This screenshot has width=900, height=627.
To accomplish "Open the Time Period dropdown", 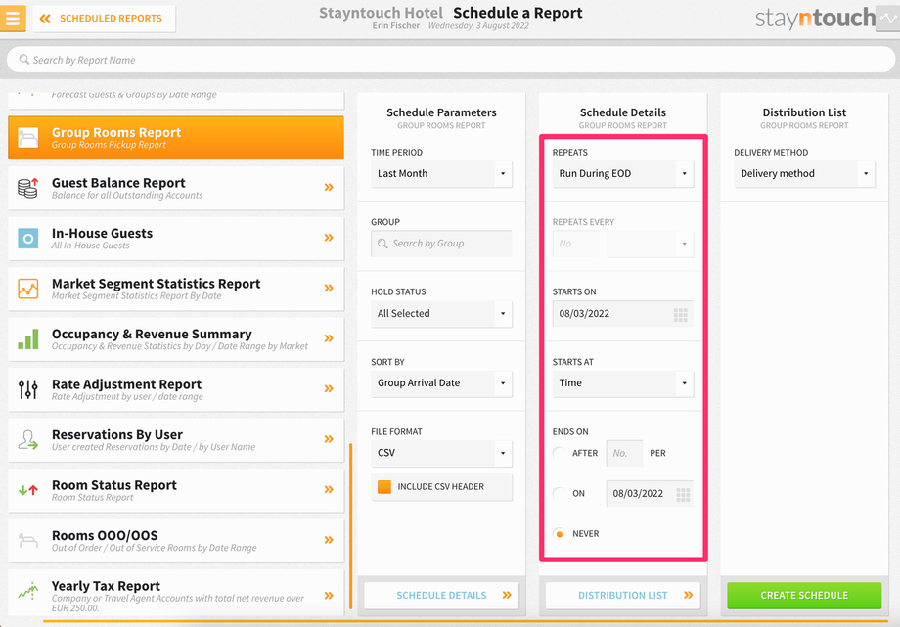I will point(441,173).
